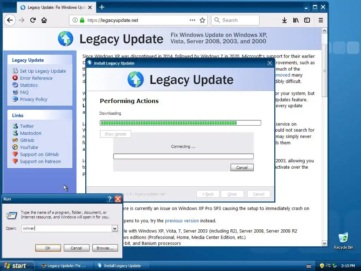Viewport: 361px width, 271px height.
Task: Click the Open text field containing winver
Action: coord(67,228)
